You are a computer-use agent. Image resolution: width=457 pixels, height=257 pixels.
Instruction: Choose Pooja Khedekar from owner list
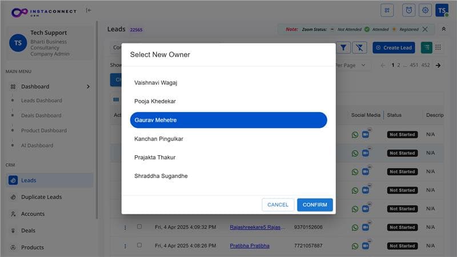(228, 102)
